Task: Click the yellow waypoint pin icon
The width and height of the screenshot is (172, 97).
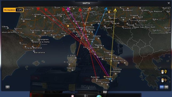Action: coord(166,72)
